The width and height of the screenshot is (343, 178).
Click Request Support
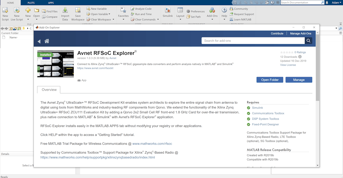(242, 14)
